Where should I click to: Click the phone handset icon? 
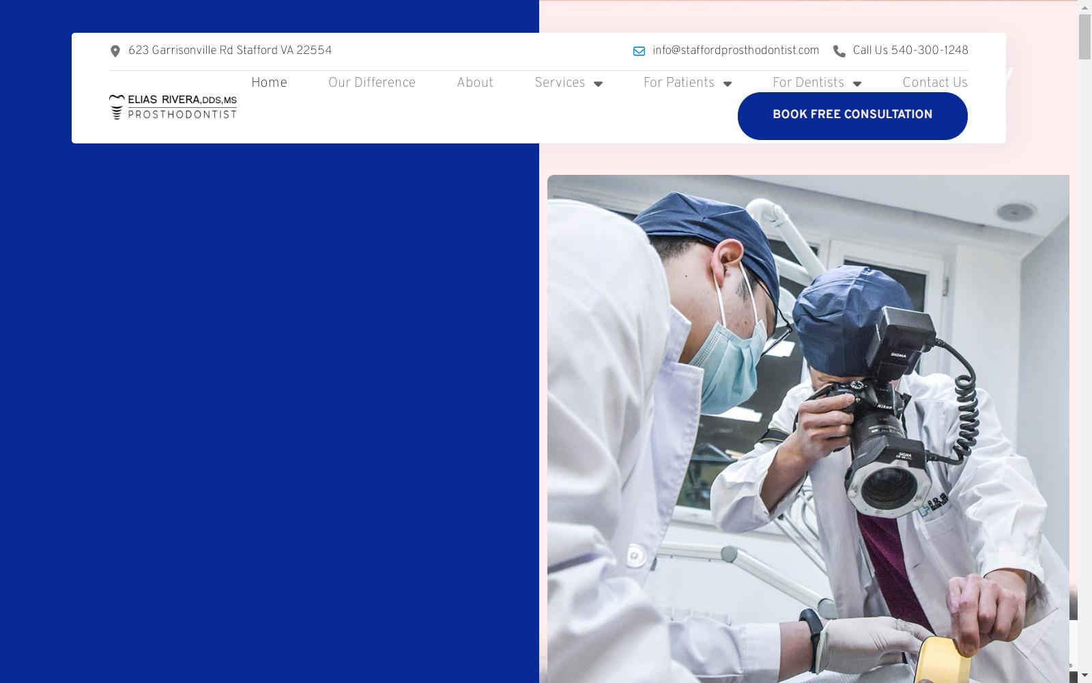tap(839, 51)
